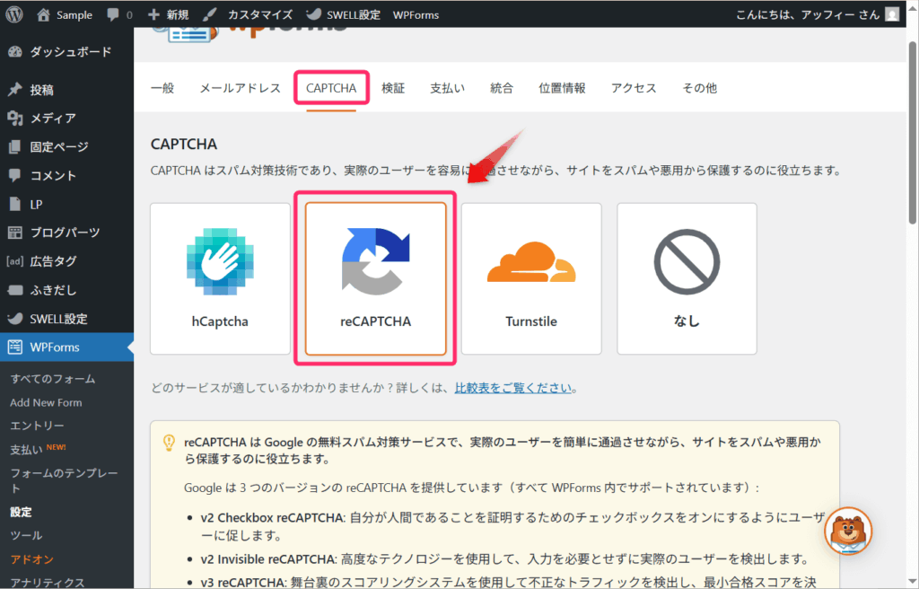Visit the Sample site home icon

[x=43, y=14]
